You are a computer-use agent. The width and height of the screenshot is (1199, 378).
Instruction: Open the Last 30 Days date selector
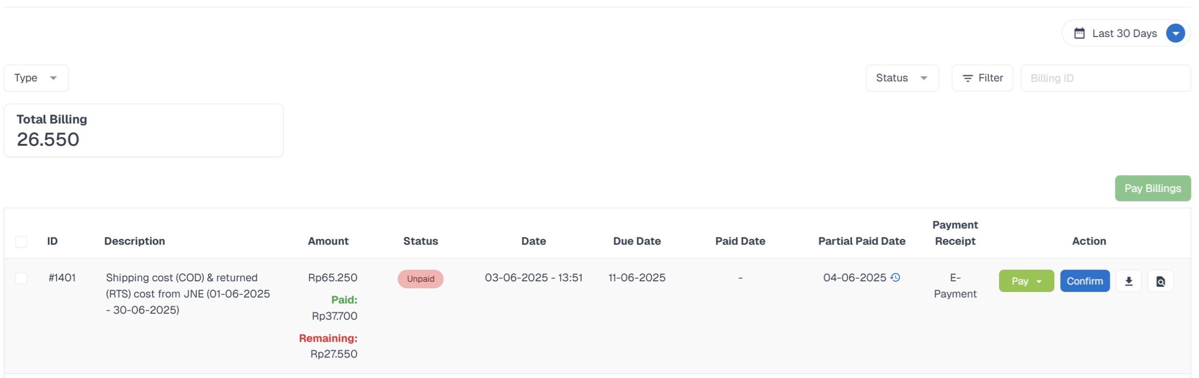coord(1124,33)
